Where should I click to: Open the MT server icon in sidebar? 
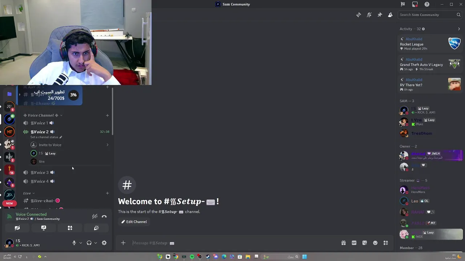pos(10,132)
